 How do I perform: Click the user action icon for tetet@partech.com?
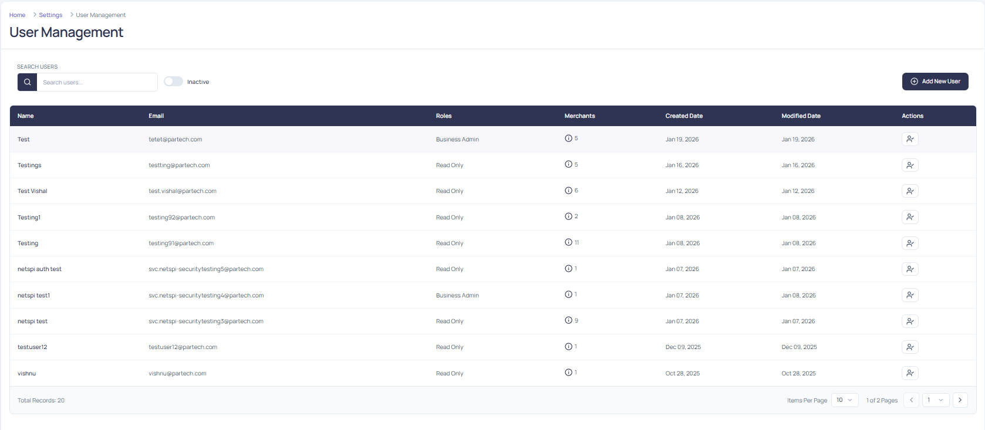pos(910,139)
